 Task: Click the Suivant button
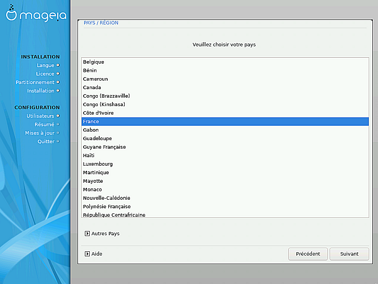(349, 254)
